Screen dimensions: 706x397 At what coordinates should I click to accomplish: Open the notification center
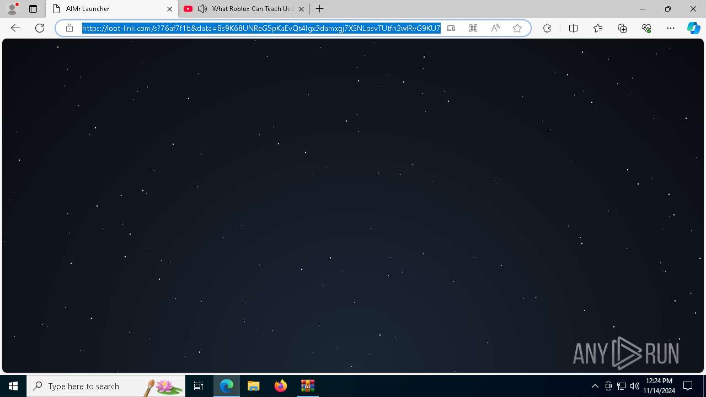pos(688,386)
